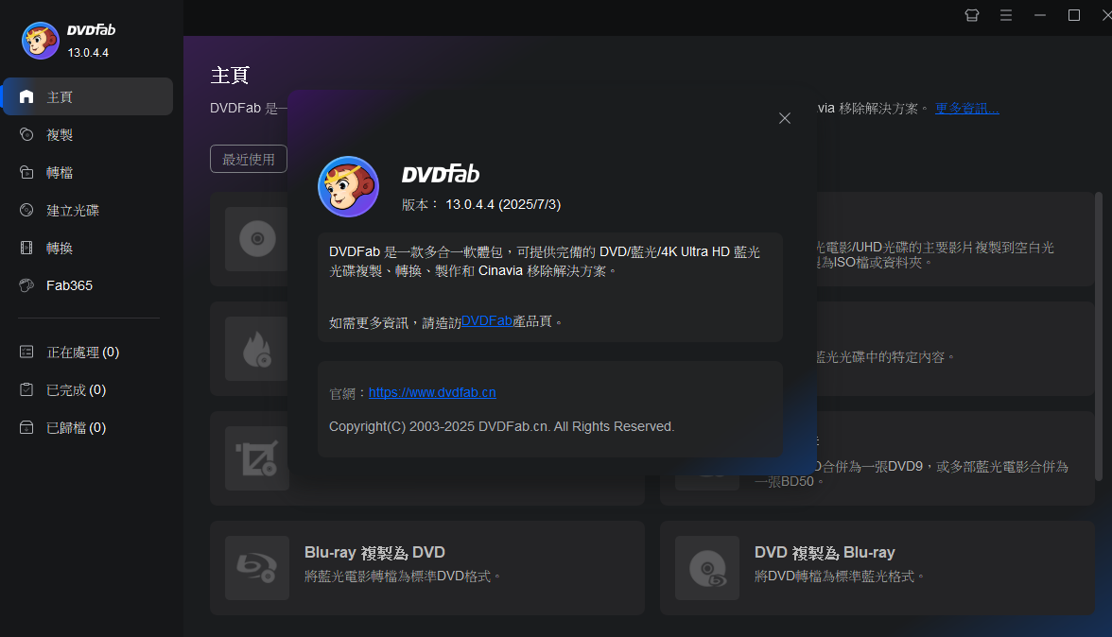
Task: Open the 轉檔 ripper module
Action: 88,172
